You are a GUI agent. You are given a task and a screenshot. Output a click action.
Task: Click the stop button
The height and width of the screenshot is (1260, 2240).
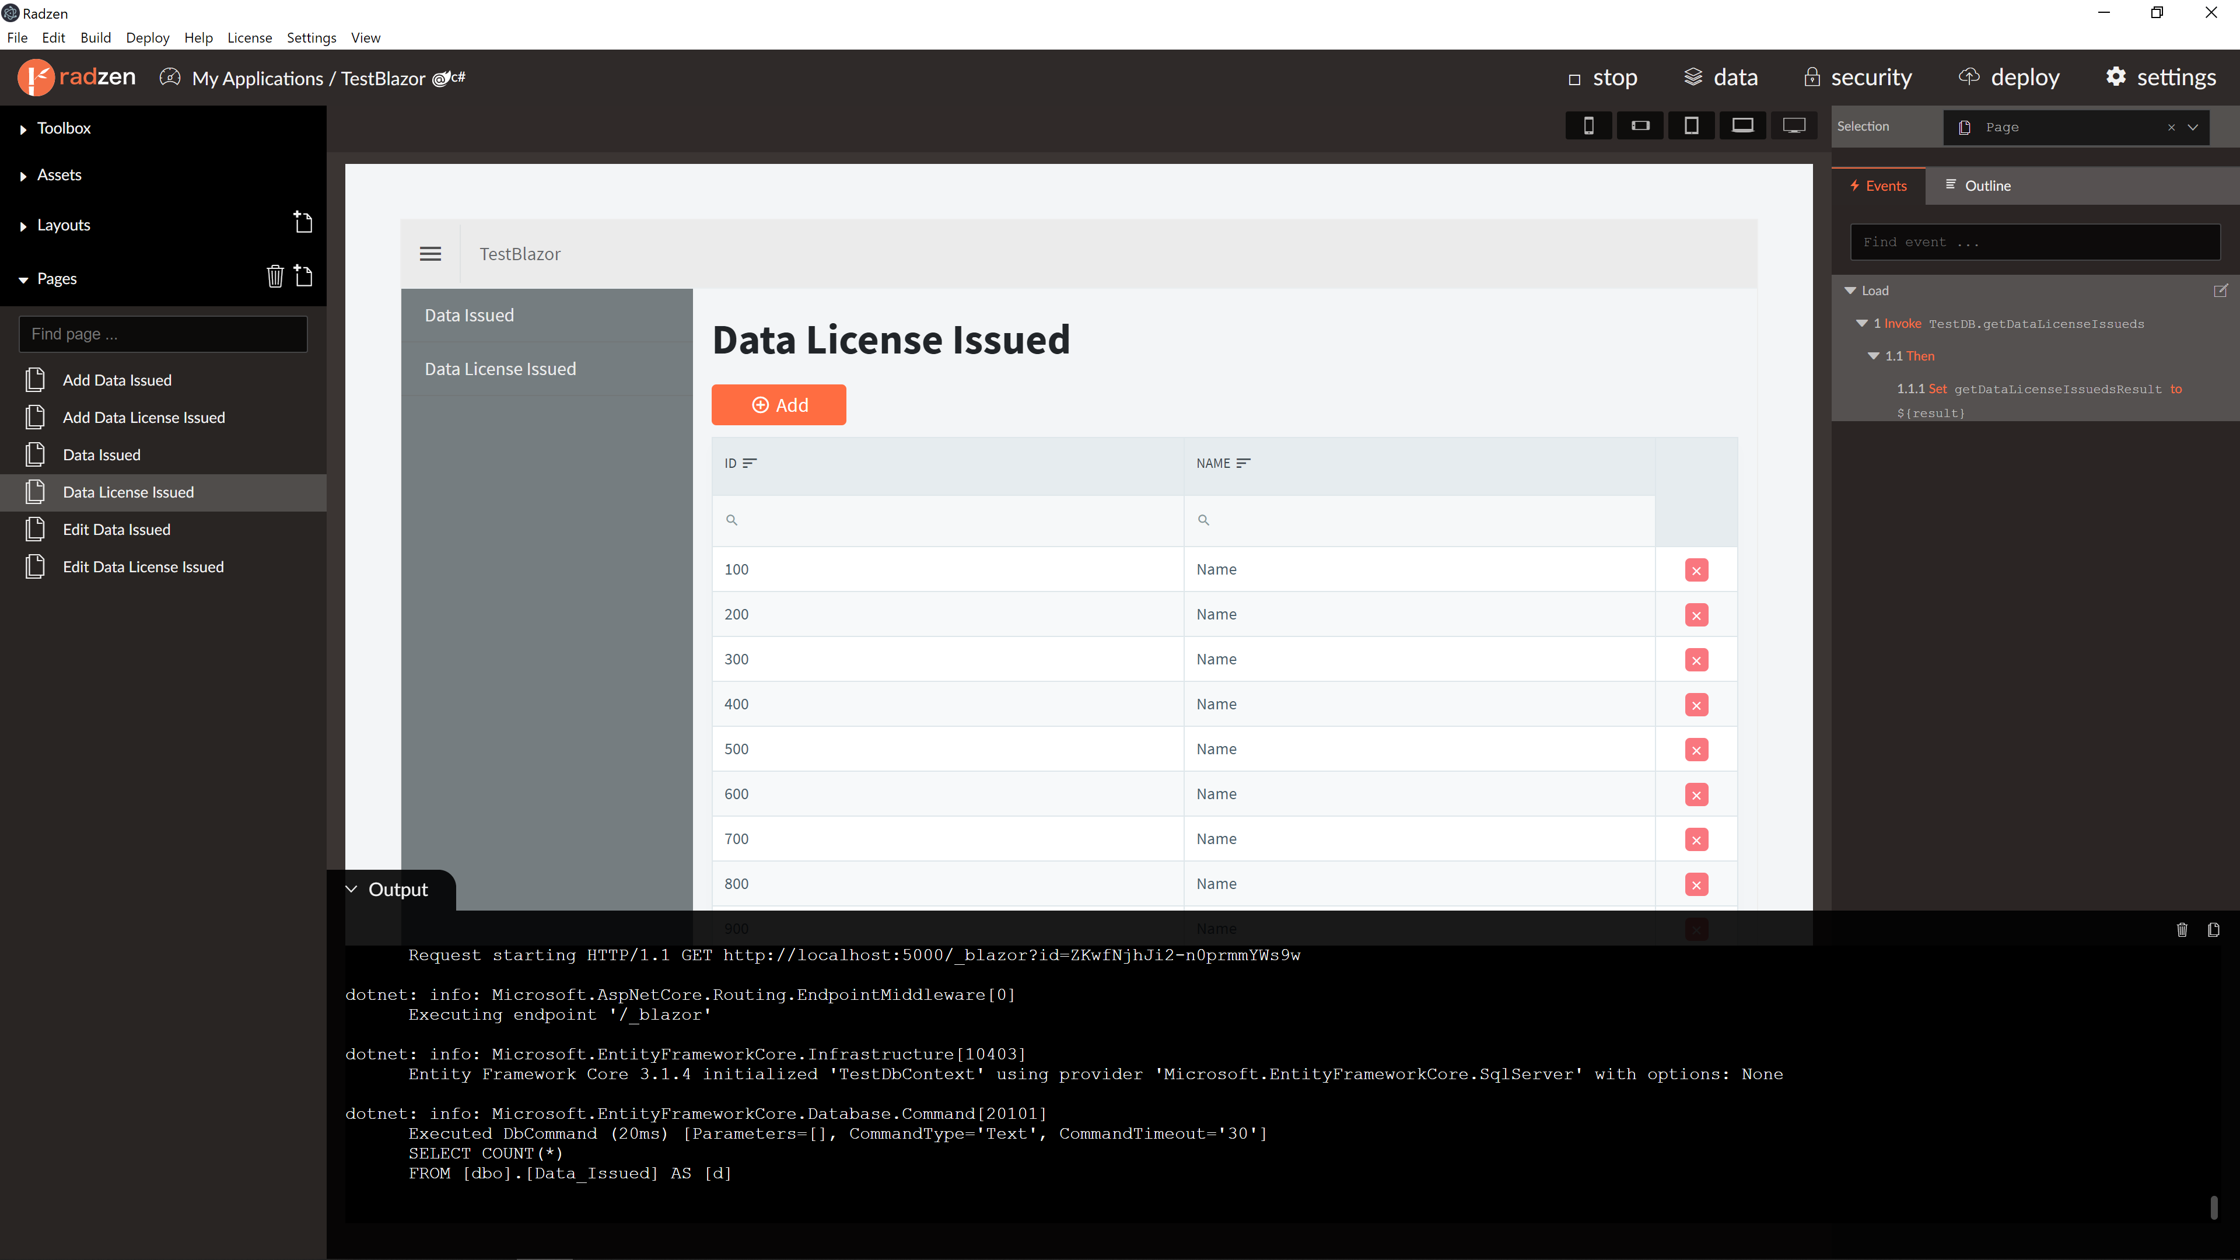1602,78
